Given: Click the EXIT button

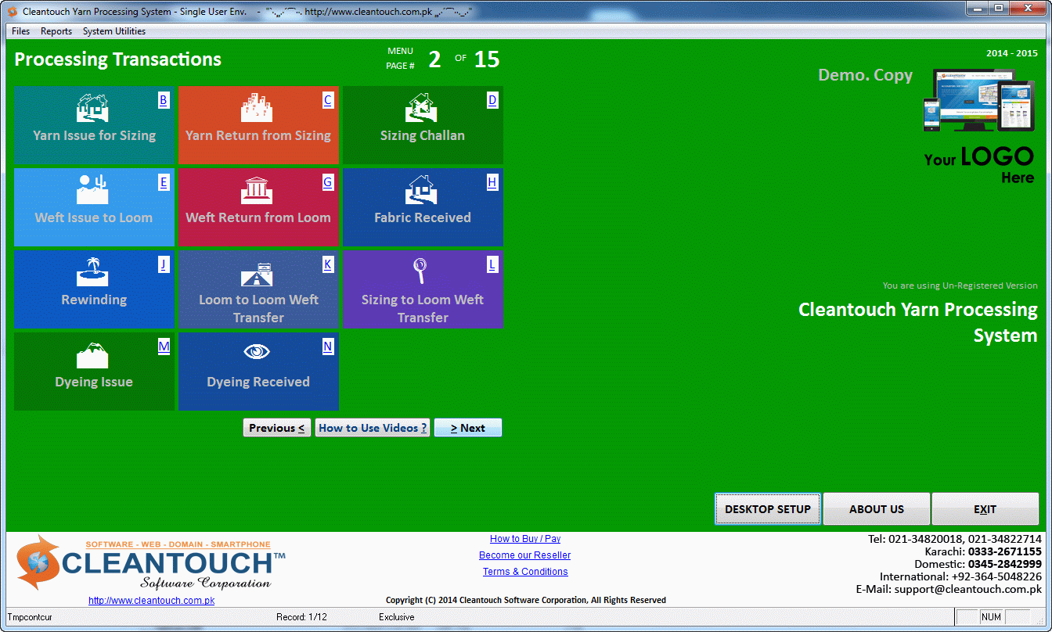Looking at the screenshot, I should (x=985, y=508).
